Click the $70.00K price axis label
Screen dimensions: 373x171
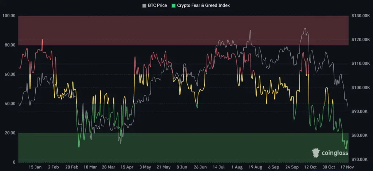pos(361,159)
